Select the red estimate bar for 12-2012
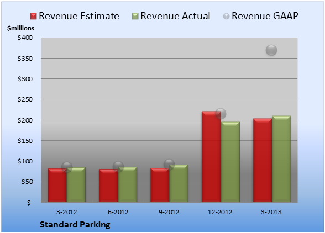Viewport: 325px width, 233px height. tap(211, 157)
